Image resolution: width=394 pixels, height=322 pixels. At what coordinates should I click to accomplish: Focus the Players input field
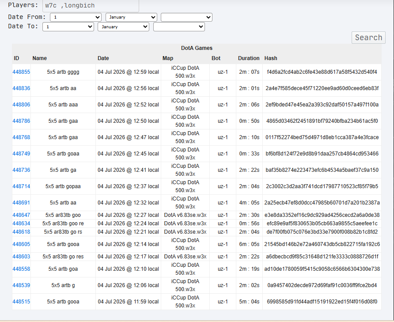(x=91, y=6)
